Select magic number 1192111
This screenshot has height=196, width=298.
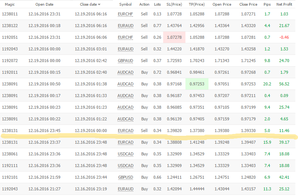[10, 166]
